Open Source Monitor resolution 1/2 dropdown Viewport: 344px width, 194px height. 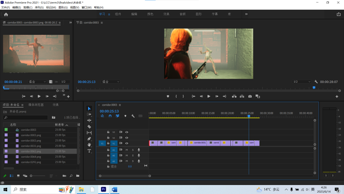65,82
